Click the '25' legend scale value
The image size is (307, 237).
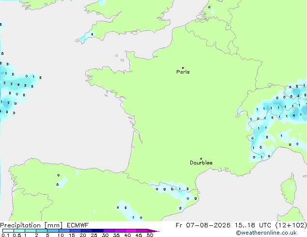[94, 235]
